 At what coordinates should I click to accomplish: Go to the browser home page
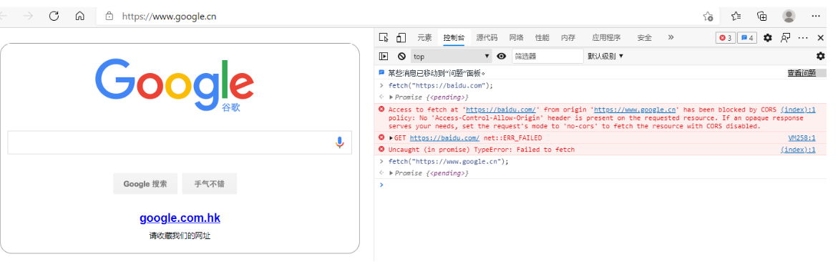(x=79, y=16)
